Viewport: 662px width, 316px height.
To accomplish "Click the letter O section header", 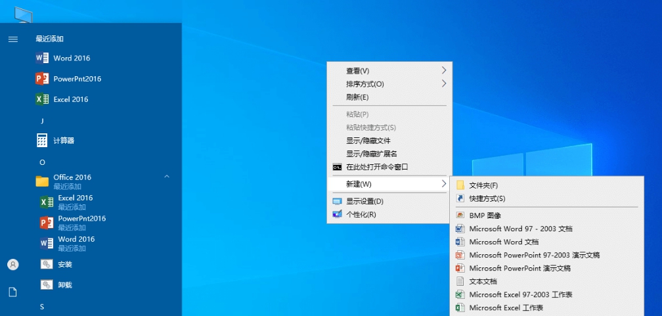I will coord(42,162).
